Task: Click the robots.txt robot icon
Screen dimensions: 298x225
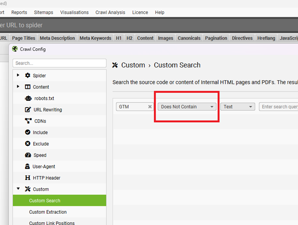Action: pos(28,98)
